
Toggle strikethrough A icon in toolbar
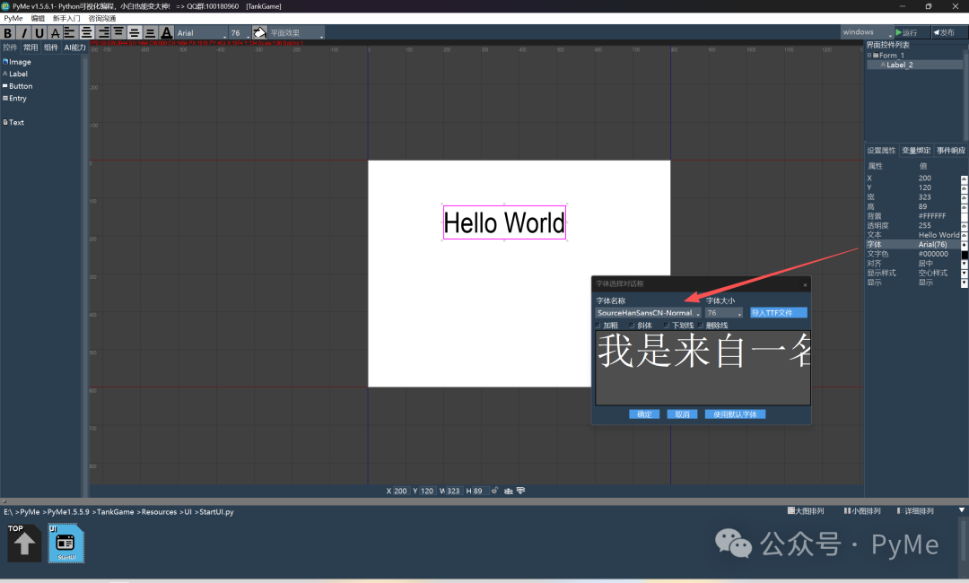[x=55, y=32]
